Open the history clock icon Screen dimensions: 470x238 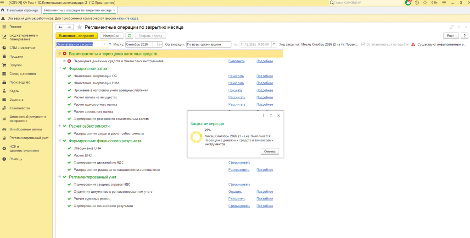(417, 2)
